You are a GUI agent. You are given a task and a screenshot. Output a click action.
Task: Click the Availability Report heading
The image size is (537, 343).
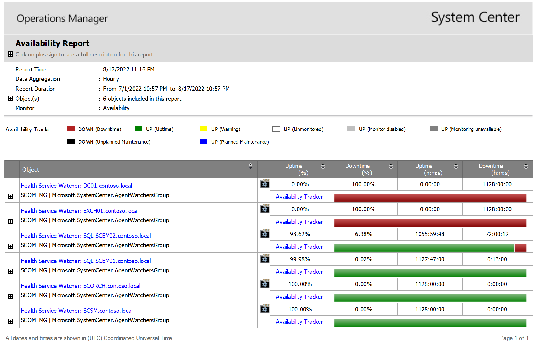52,43
